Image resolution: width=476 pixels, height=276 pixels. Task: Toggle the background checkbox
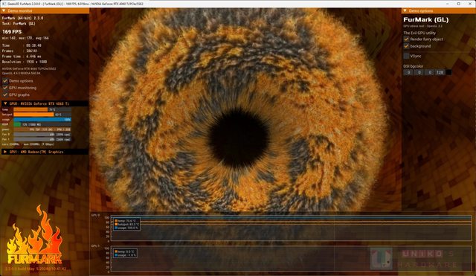click(x=406, y=46)
